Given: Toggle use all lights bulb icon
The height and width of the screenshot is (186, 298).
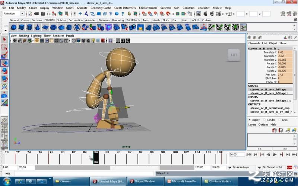Looking at the screenshot, I should tap(93, 41).
